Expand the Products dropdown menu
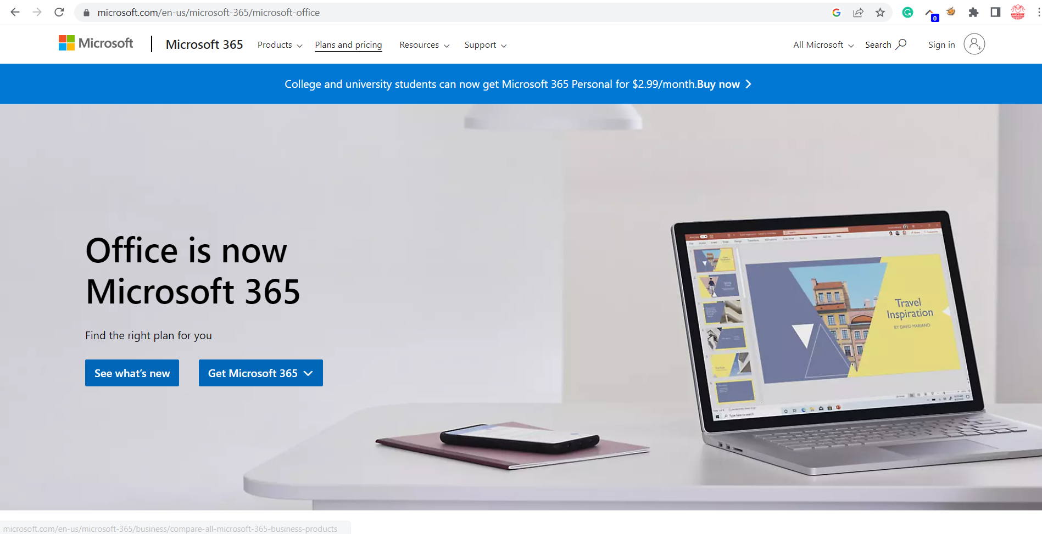 (x=280, y=45)
